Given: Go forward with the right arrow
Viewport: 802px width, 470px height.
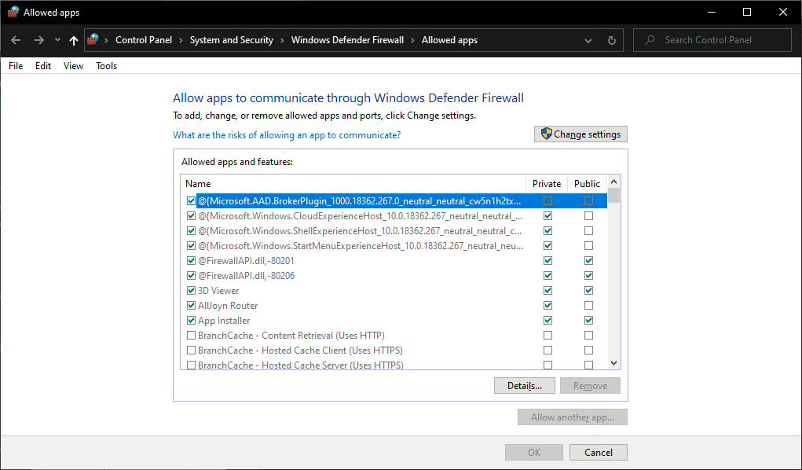Looking at the screenshot, I should point(38,40).
